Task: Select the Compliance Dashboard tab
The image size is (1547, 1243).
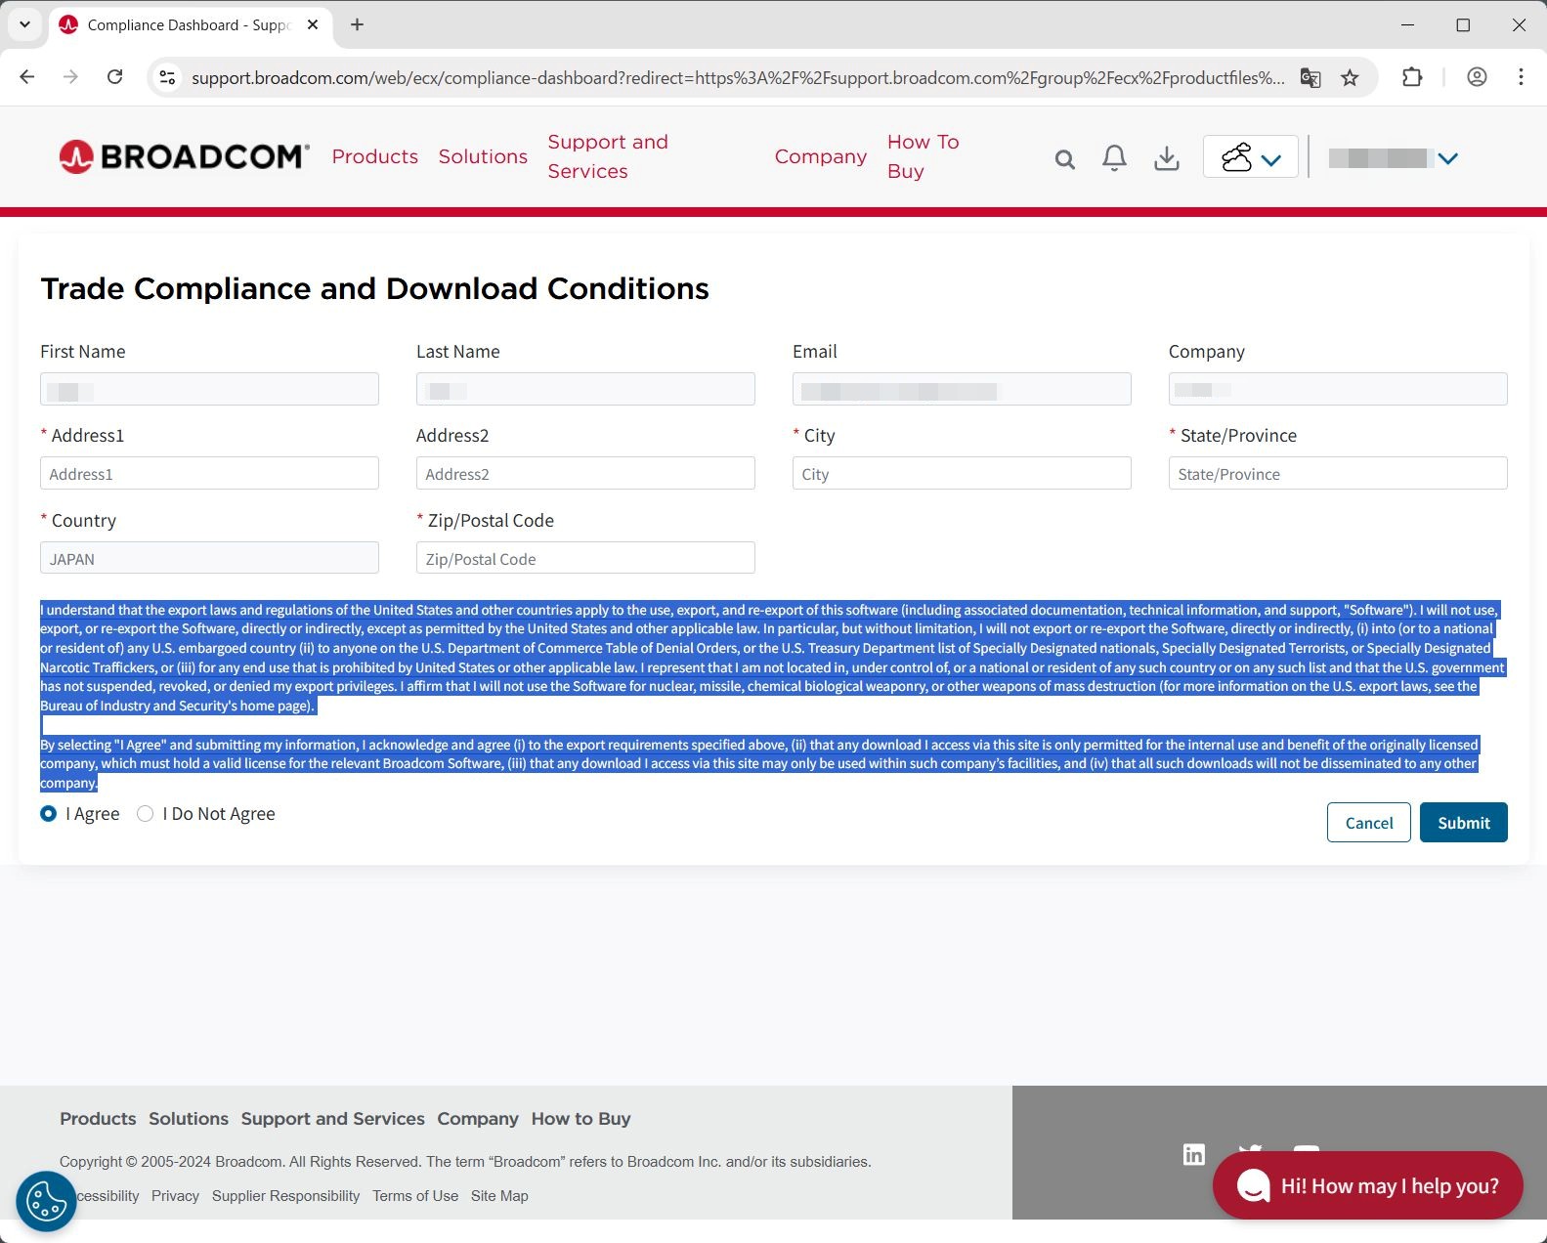Action: (x=191, y=25)
